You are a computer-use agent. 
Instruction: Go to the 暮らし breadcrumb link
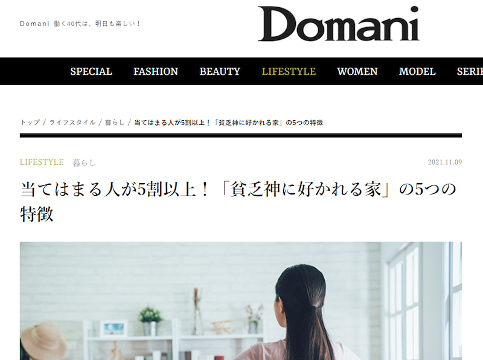pos(115,123)
